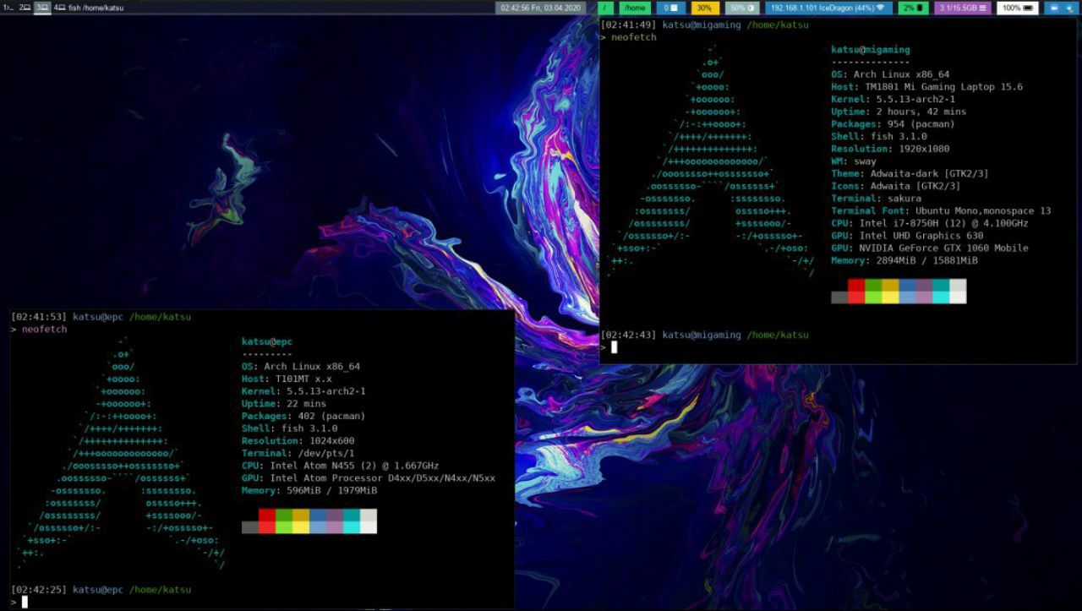
Task: Switch to workspace 1 terminal icon
Action: (x=8, y=7)
